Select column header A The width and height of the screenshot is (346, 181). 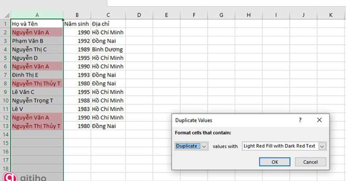coord(37,15)
